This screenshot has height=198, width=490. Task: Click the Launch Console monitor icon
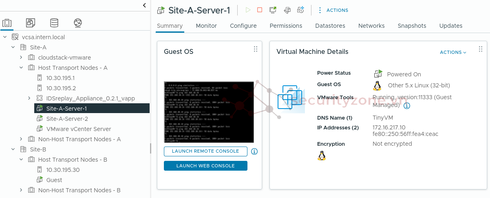(273, 10)
